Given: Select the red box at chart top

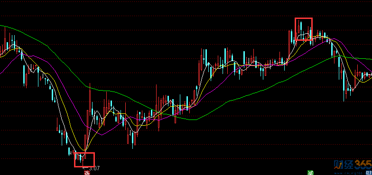Looking at the screenshot, I should point(304,29).
